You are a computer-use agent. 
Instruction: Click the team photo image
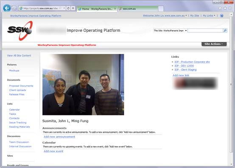tap(83, 84)
